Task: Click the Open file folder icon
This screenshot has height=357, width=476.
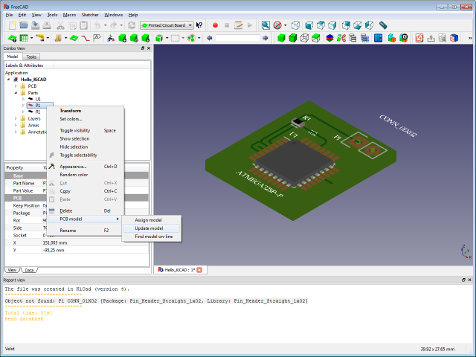Action: pos(24,25)
